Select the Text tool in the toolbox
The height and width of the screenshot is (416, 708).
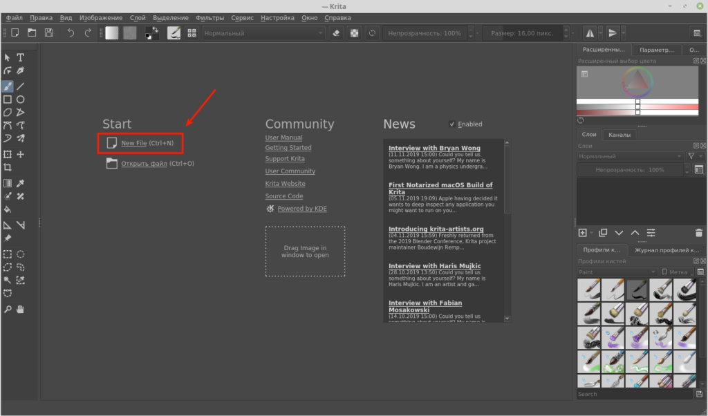(x=21, y=58)
